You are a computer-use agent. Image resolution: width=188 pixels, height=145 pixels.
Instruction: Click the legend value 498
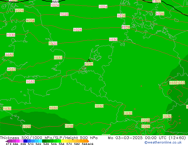point(23,144)
